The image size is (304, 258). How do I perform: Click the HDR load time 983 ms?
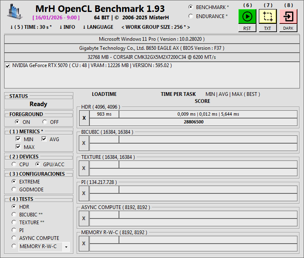click(104, 114)
